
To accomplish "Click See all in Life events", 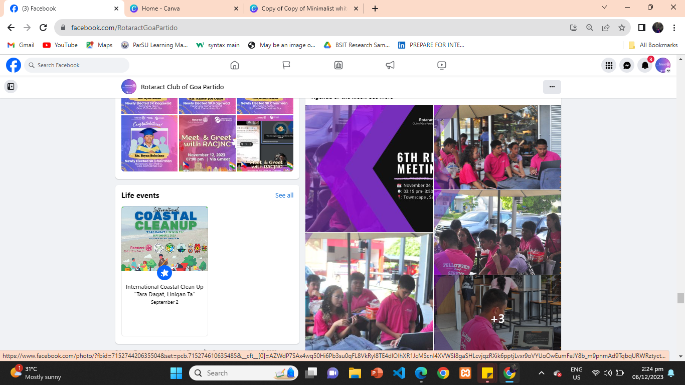I will 284,196.
